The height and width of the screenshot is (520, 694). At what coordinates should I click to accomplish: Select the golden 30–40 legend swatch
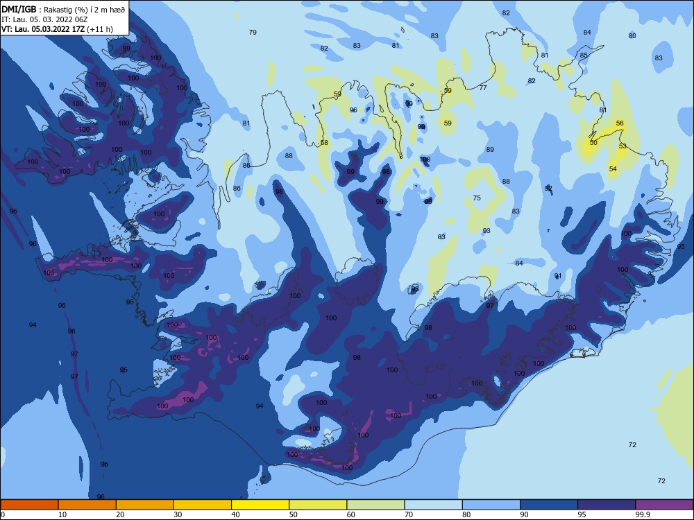[203, 505]
